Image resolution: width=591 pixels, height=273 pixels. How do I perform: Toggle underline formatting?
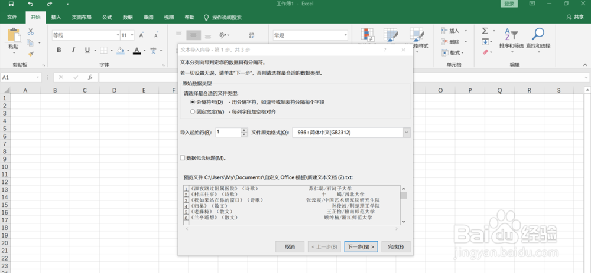[87, 50]
